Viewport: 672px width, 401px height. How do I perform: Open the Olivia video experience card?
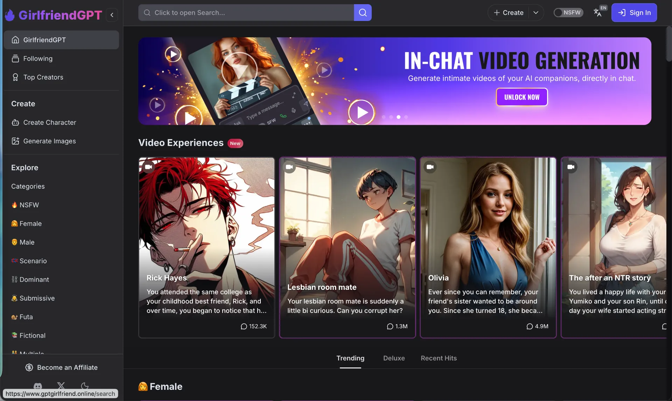click(488, 247)
